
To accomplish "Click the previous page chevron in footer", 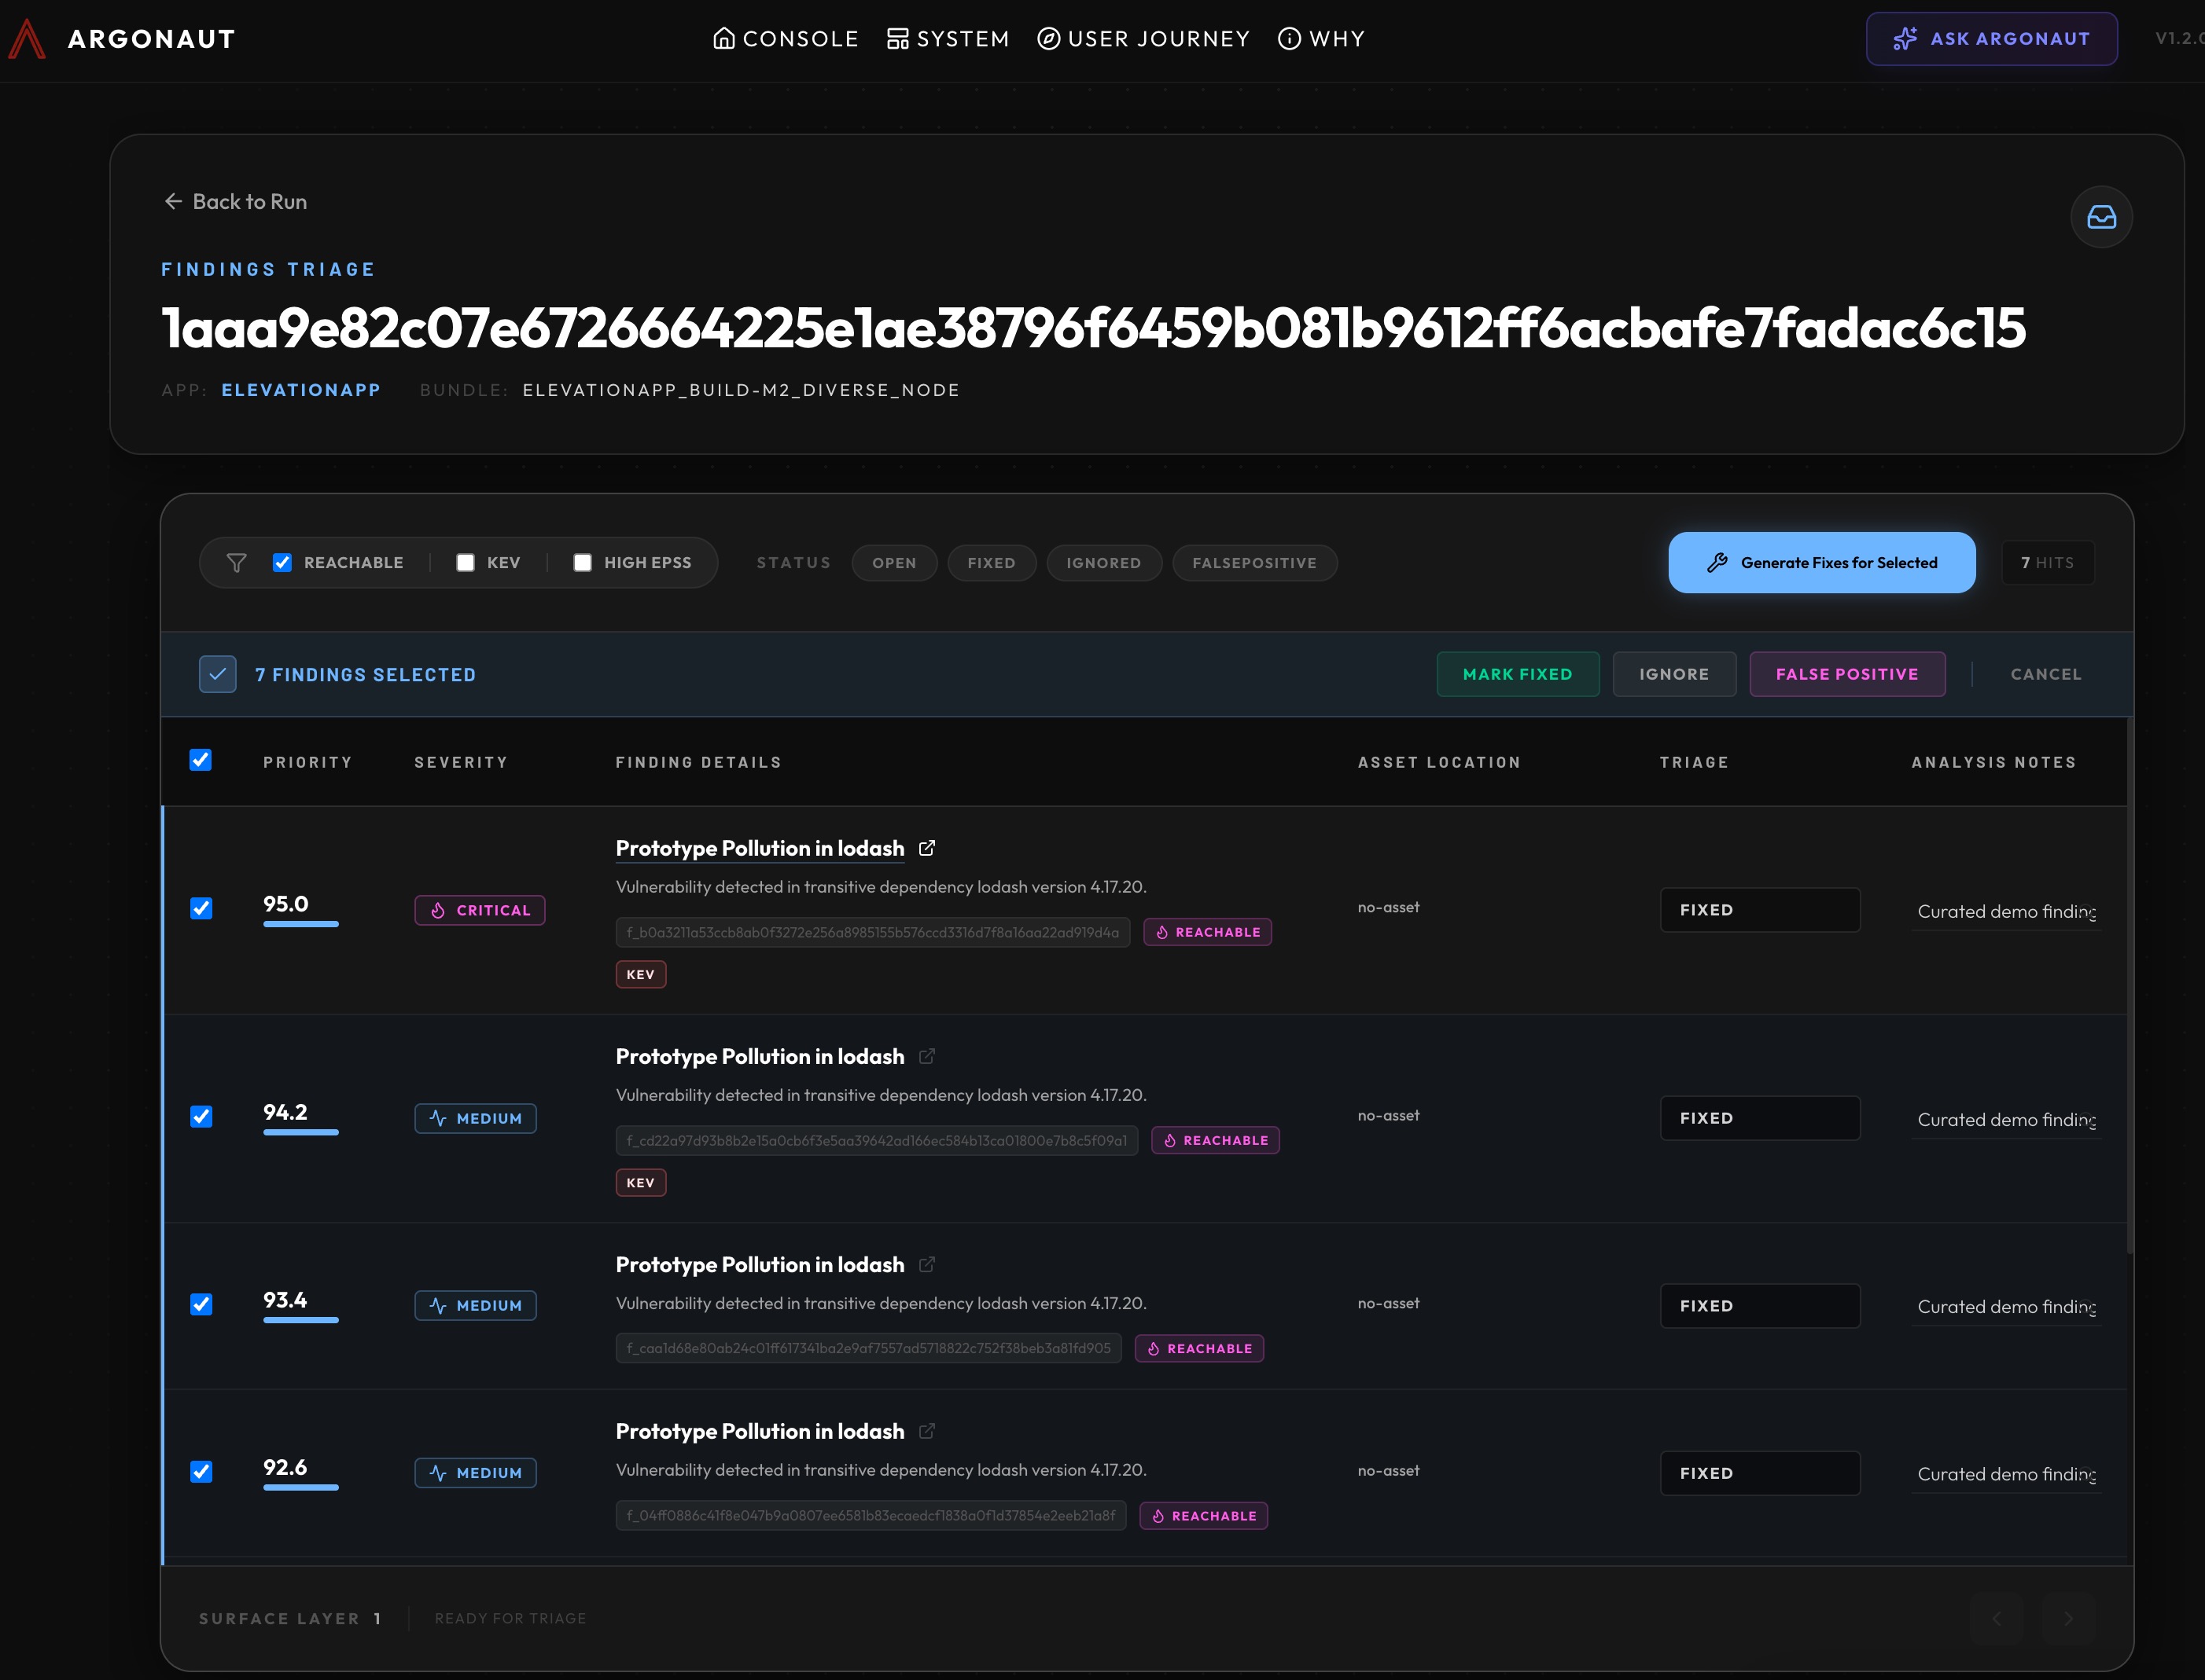I will click(x=1996, y=1618).
